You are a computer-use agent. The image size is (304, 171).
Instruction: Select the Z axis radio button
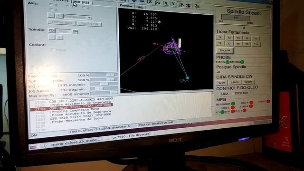tap(84, 8)
